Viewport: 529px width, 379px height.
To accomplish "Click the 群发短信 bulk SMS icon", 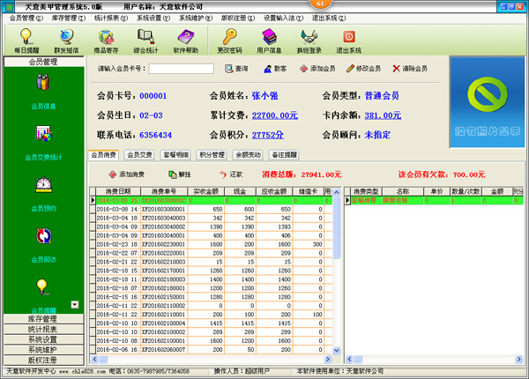I will [66, 41].
